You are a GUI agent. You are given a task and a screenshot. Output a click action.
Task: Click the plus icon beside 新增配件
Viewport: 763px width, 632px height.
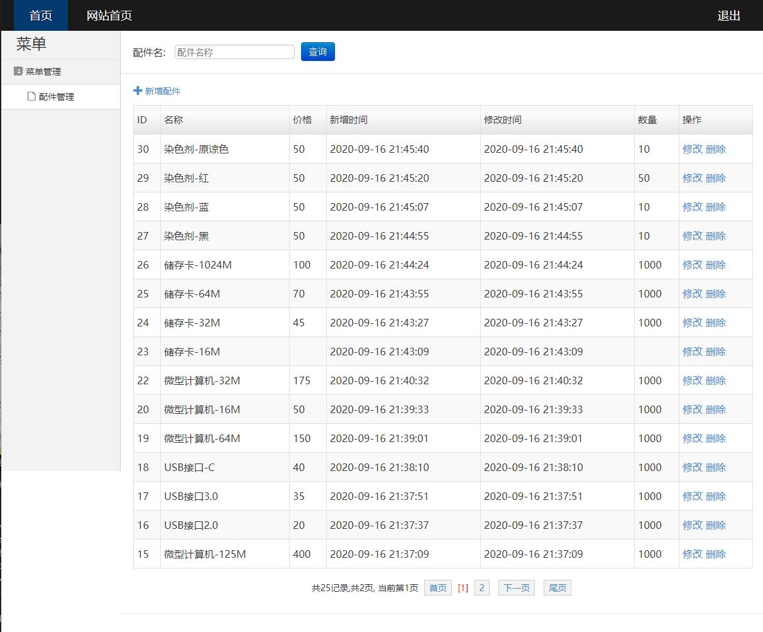(x=138, y=91)
